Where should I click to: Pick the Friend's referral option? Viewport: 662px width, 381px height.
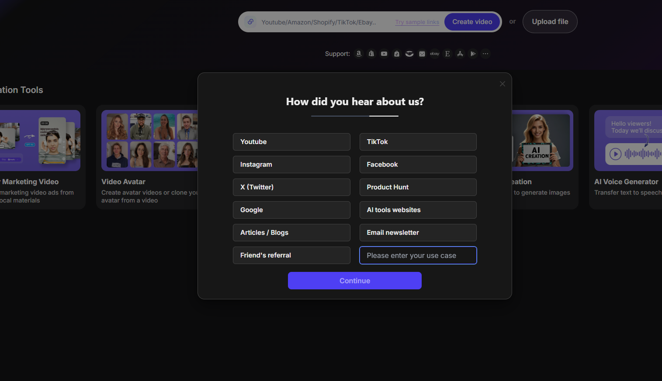tap(291, 255)
